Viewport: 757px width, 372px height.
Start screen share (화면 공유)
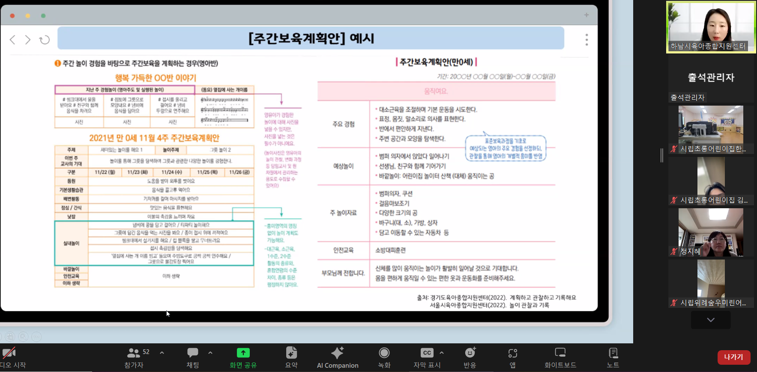pos(243,357)
